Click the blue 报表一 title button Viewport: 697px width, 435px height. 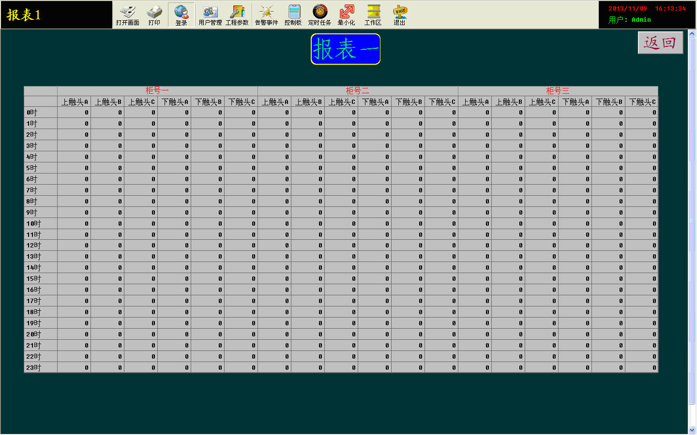pyautogui.click(x=346, y=49)
